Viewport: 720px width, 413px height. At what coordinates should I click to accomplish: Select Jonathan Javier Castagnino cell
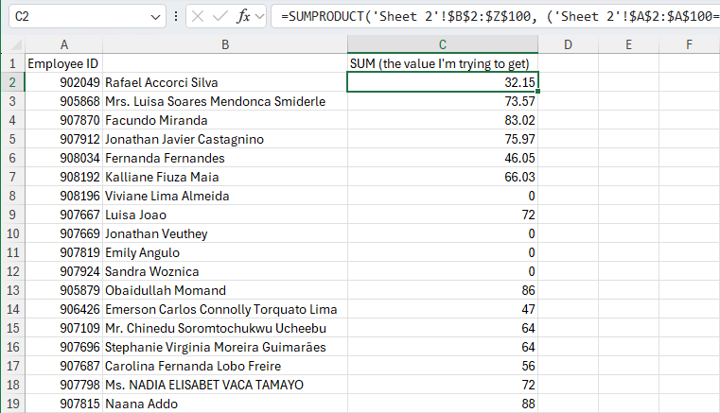[225, 139]
